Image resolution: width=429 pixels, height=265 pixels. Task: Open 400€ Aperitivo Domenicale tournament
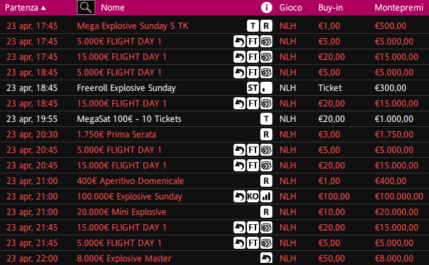point(131,181)
